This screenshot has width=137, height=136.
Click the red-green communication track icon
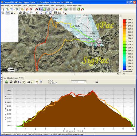coord(82,9)
